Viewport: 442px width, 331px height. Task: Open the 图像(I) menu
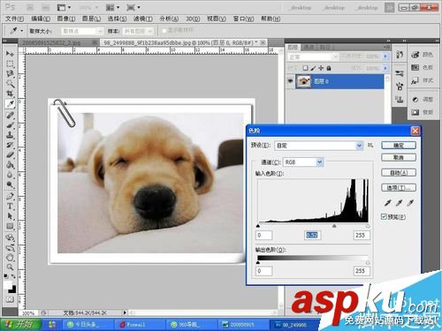tap(66, 19)
